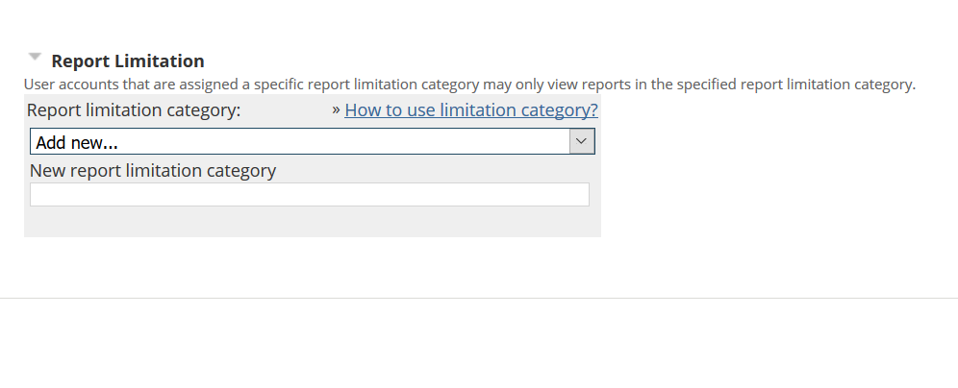
Task: Click gray gap between the label and help link
Action: pyautogui.click(x=286, y=110)
